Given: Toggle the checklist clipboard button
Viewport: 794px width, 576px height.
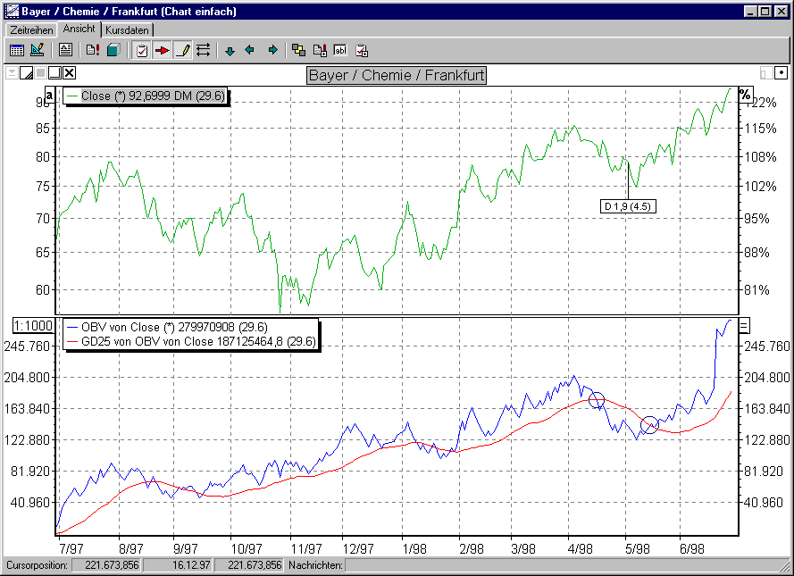Looking at the screenshot, I should (x=141, y=50).
